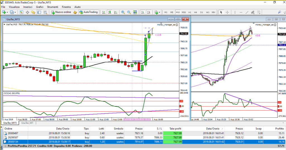Close the terminal panel with X
The height and width of the screenshot is (150, 286).
tap(1, 127)
